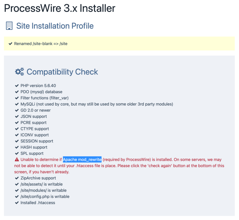Click the red warning triangle icon
The image size is (239, 220).
(x=17, y=160)
